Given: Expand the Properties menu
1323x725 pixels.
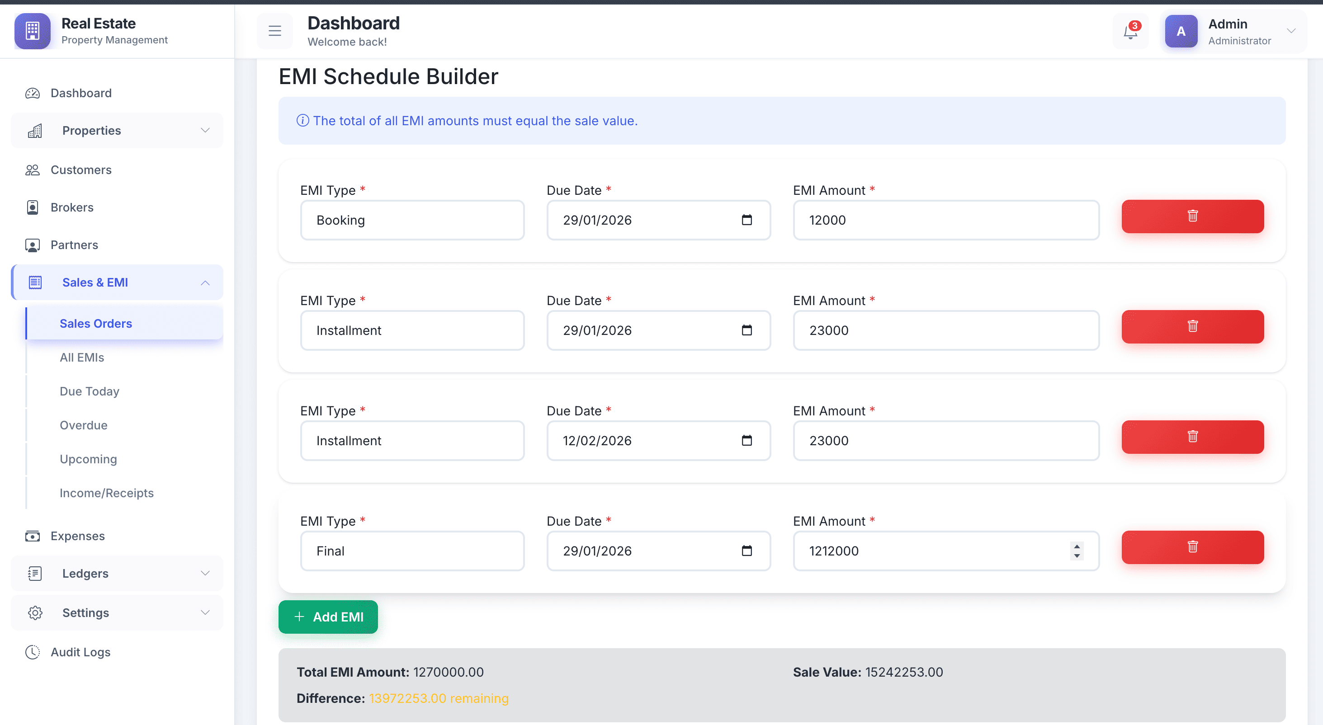Looking at the screenshot, I should point(117,131).
